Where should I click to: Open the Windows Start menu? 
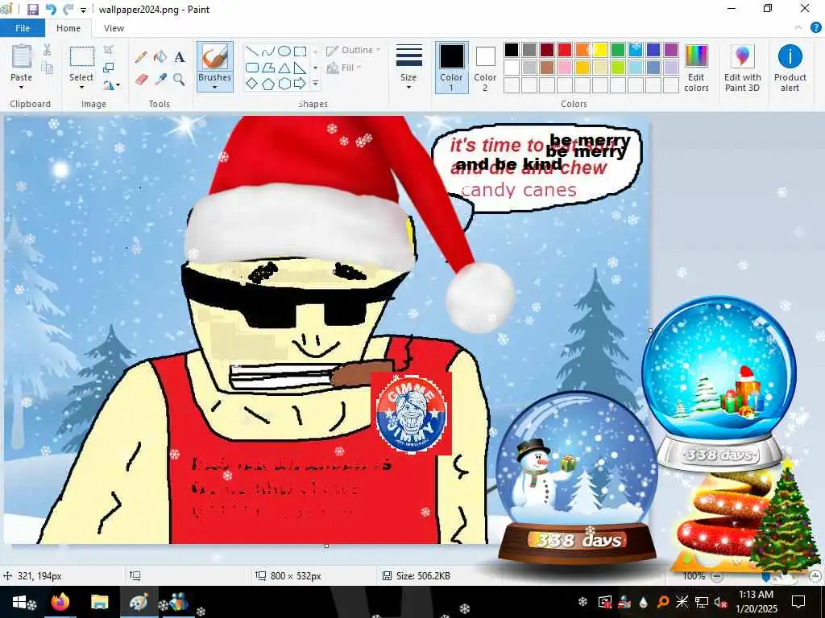[x=19, y=602]
